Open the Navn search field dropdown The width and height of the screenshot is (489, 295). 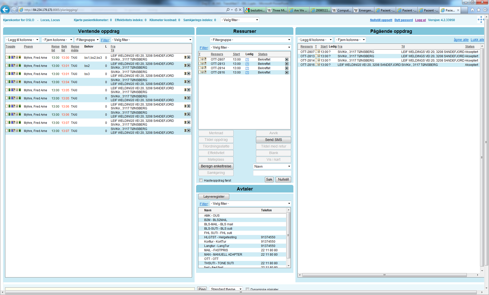point(272,166)
